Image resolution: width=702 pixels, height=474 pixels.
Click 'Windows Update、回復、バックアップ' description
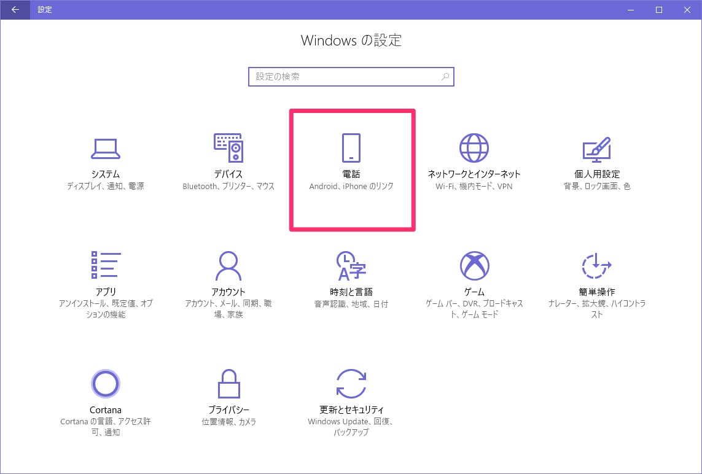pos(351,427)
